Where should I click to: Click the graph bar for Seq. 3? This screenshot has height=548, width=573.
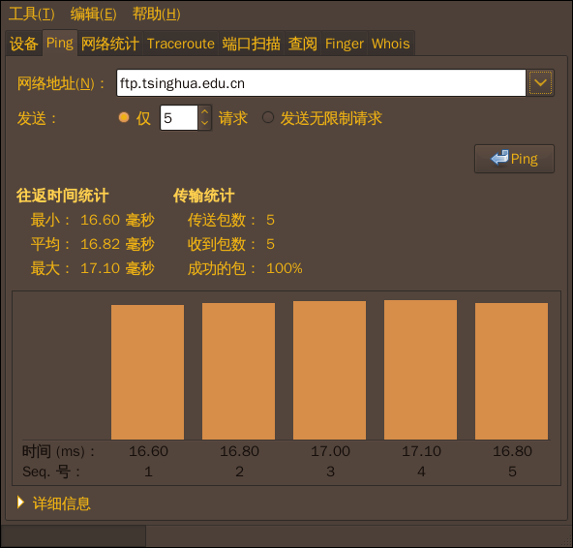(330, 370)
